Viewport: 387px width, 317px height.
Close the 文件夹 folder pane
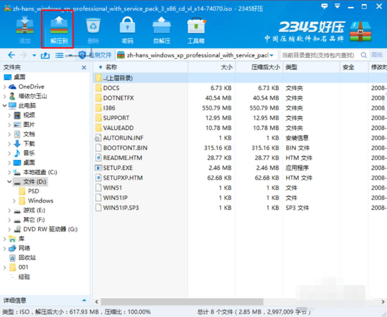(x=84, y=67)
